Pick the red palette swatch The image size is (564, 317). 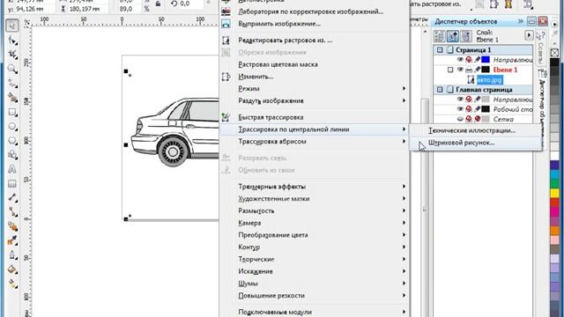click(554, 202)
